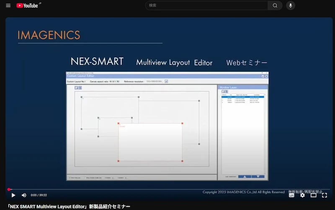Go to YouTube home via logo

(x=27, y=5)
